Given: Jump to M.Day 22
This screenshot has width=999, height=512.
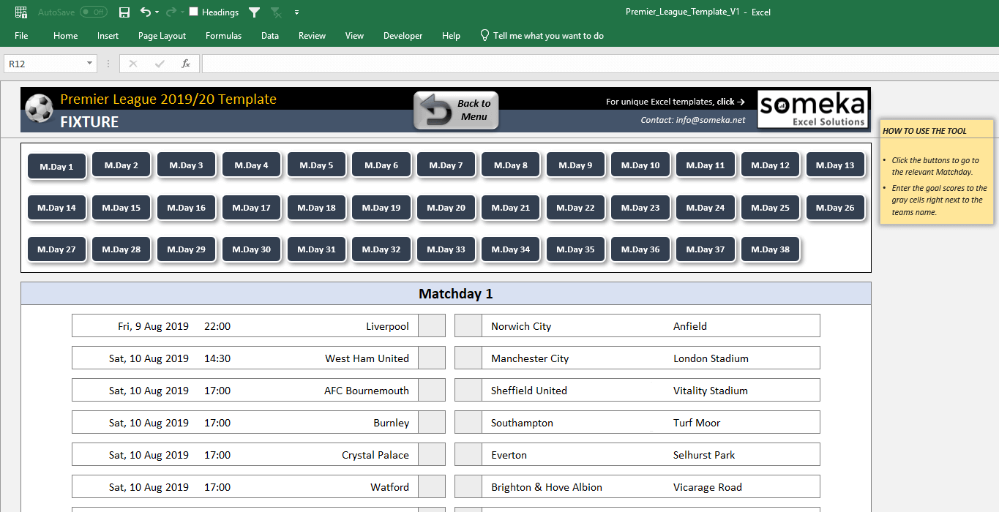Looking at the screenshot, I should pyautogui.click(x=575, y=208).
